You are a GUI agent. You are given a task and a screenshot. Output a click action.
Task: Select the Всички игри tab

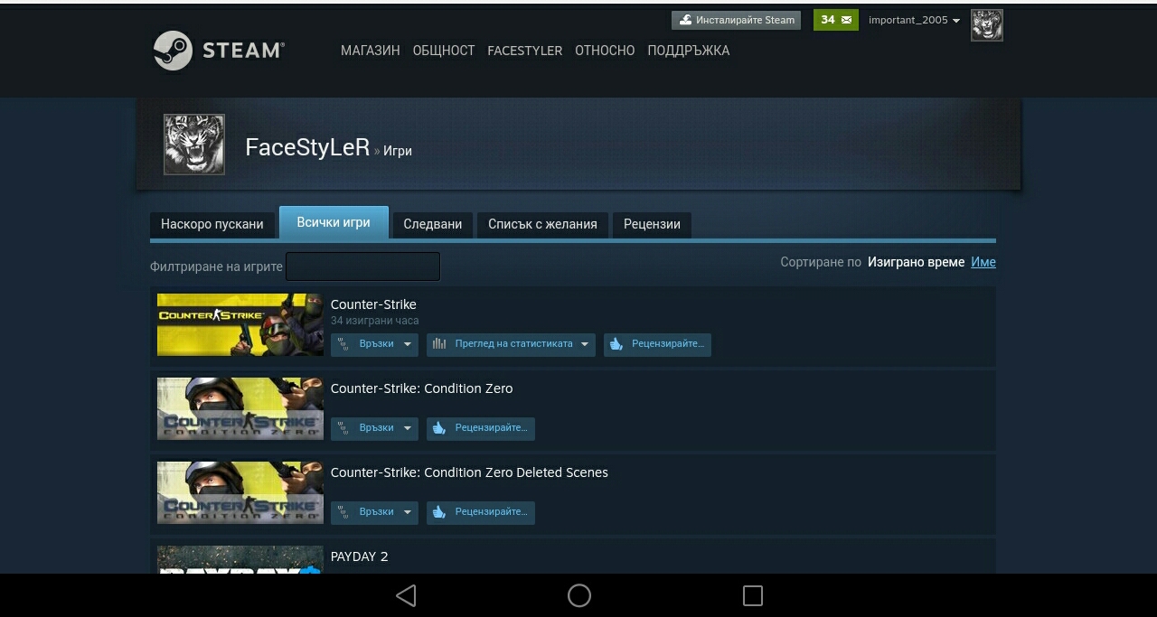(334, 222)
